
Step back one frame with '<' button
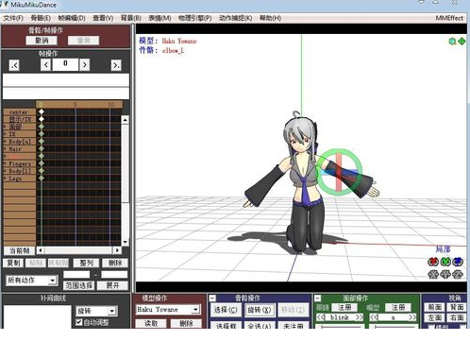coord(45,65)
